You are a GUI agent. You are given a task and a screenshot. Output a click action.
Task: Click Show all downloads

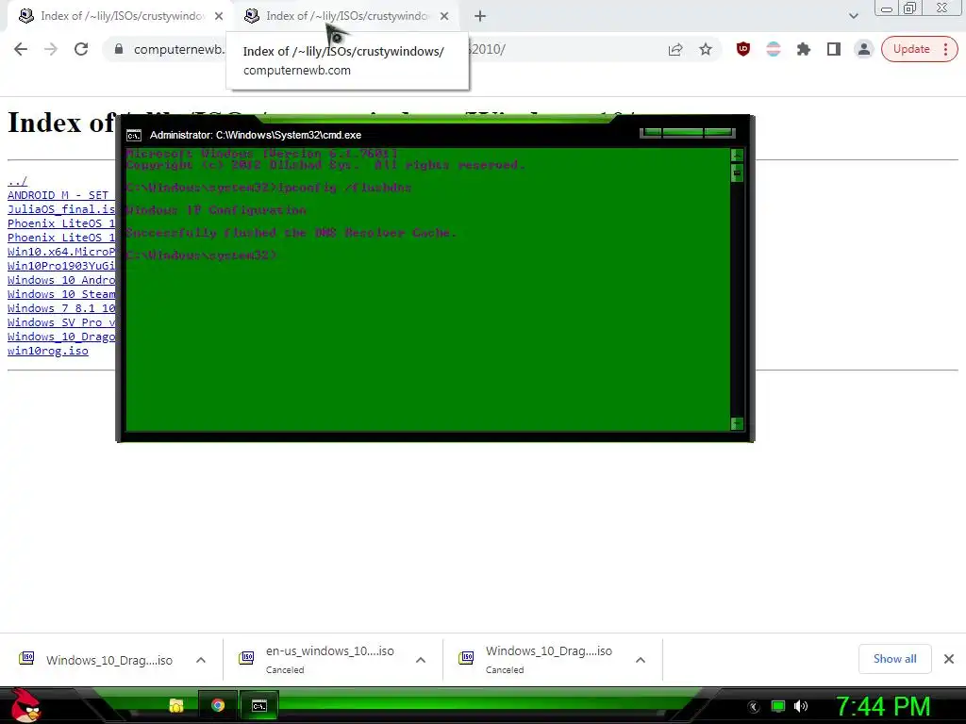tap(894, 659)
